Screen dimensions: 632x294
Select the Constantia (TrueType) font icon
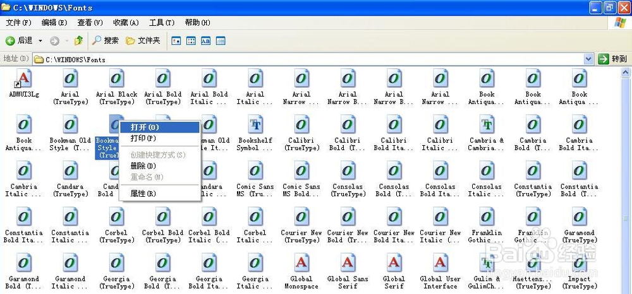[x=533, y=171]
